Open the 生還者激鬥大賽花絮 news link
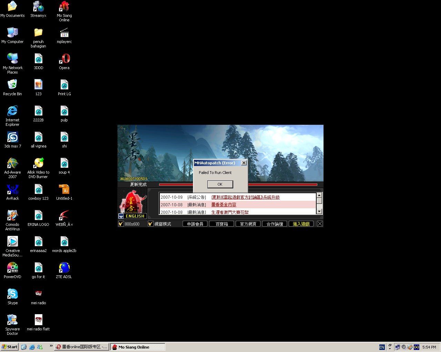This screenshot has height=352, width=441. (230, 212)
